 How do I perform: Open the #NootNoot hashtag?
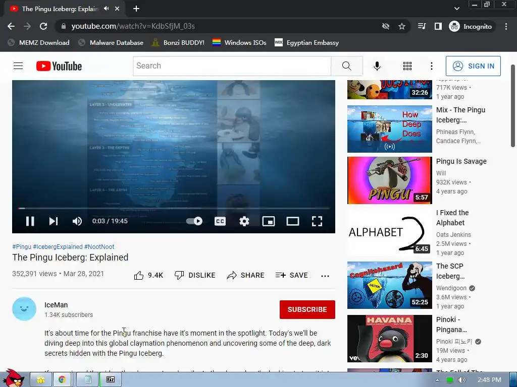pyautogui.click(x=99, y=247)
